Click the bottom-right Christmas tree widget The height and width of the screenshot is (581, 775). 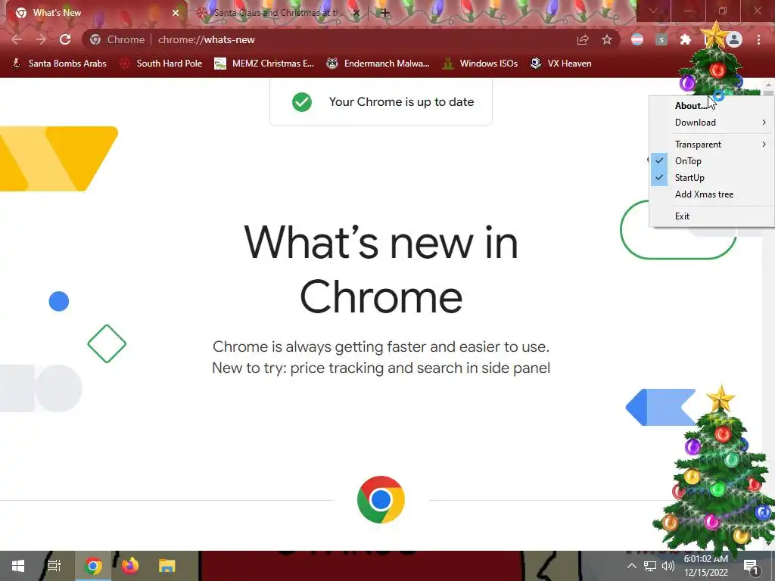tap(716, 472)
